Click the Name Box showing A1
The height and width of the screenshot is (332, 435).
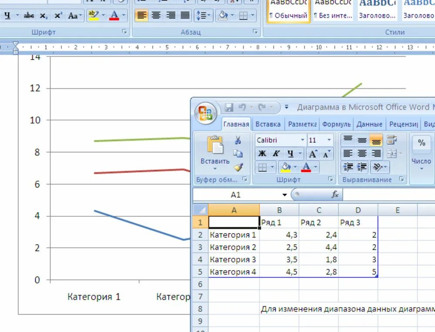[236, 195]
